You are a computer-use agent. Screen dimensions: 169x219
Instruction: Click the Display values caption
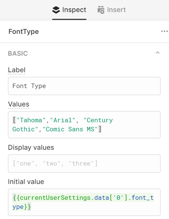click(31, 148)
